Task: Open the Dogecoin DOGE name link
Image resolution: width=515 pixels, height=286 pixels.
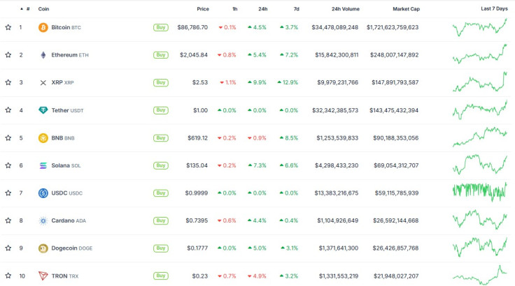Action: (x=72, y=248)
